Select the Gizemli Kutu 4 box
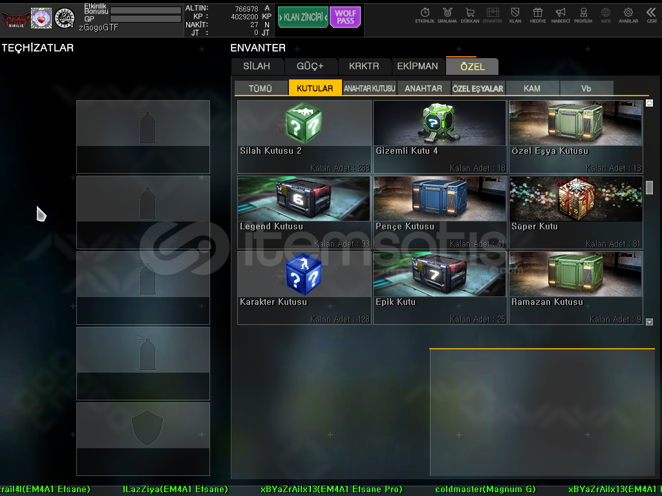The width and height of the screenshot is (662, 496). (440, 137)
